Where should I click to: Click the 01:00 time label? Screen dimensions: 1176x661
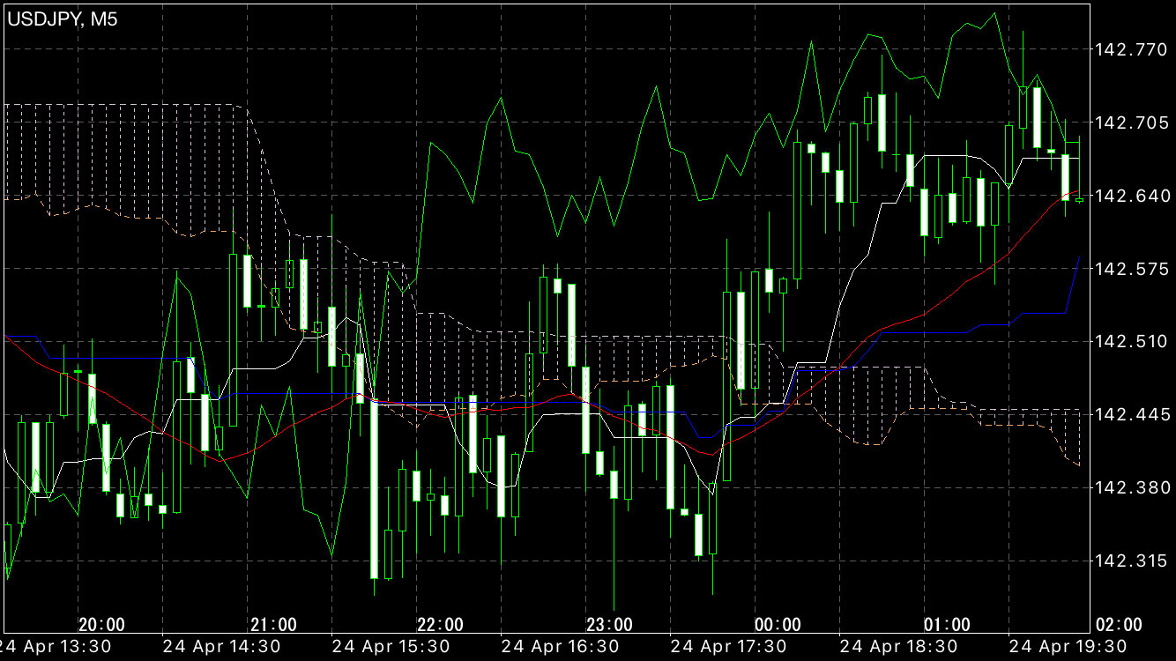pos(948,625)
